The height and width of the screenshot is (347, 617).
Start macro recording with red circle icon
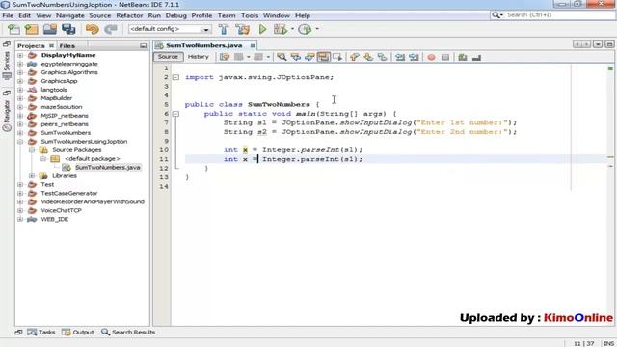431,58
